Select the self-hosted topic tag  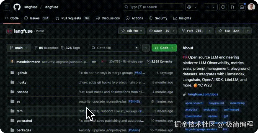pyautogui.click(x=231, y=110)
